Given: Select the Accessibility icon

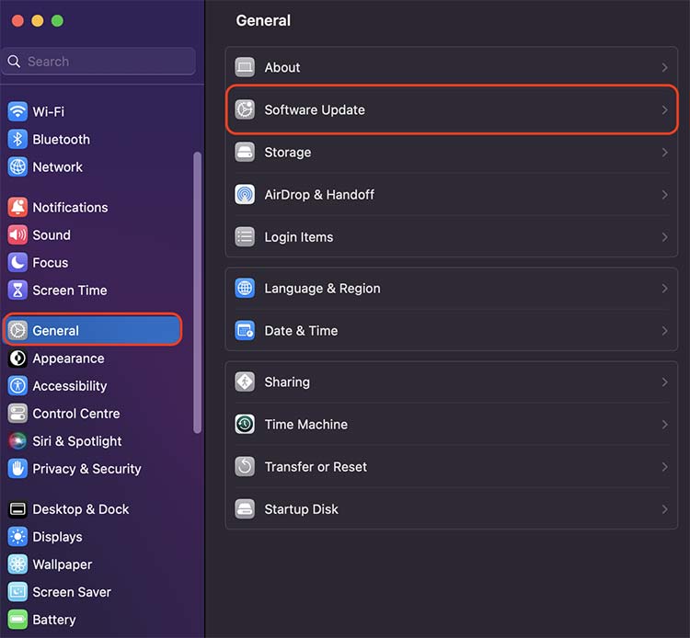Looking at the screenshot, I should [17, 385].
